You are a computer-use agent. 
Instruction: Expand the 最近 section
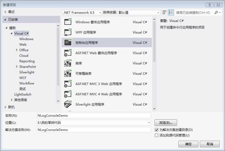pyautogui.click(x=5, y=12)
